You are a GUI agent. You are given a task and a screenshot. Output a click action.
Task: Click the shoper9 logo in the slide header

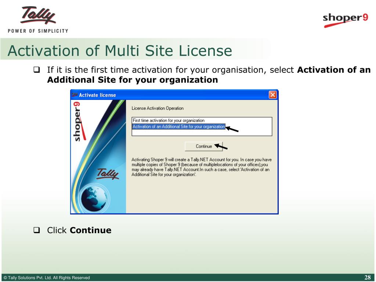pos(345,20)
